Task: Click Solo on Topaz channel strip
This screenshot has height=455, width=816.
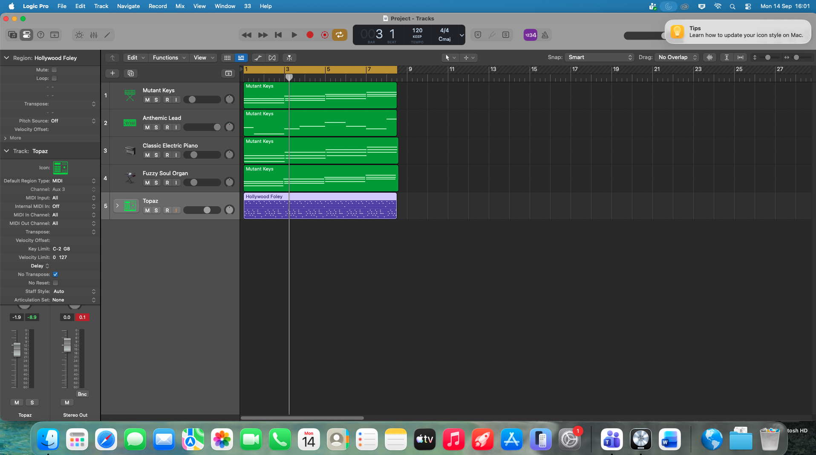Action: [x=32, y=402]
